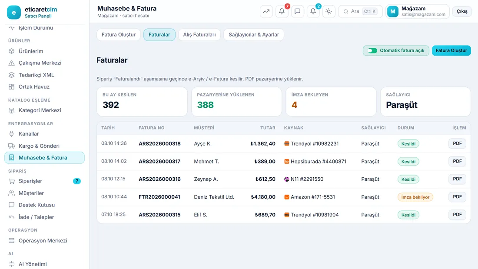Image resolution: width=478 pixels, height=269 pixels.
Task: Go to Sağlayıcılar & Ayarlar tab
Action: tap(254, 35)
